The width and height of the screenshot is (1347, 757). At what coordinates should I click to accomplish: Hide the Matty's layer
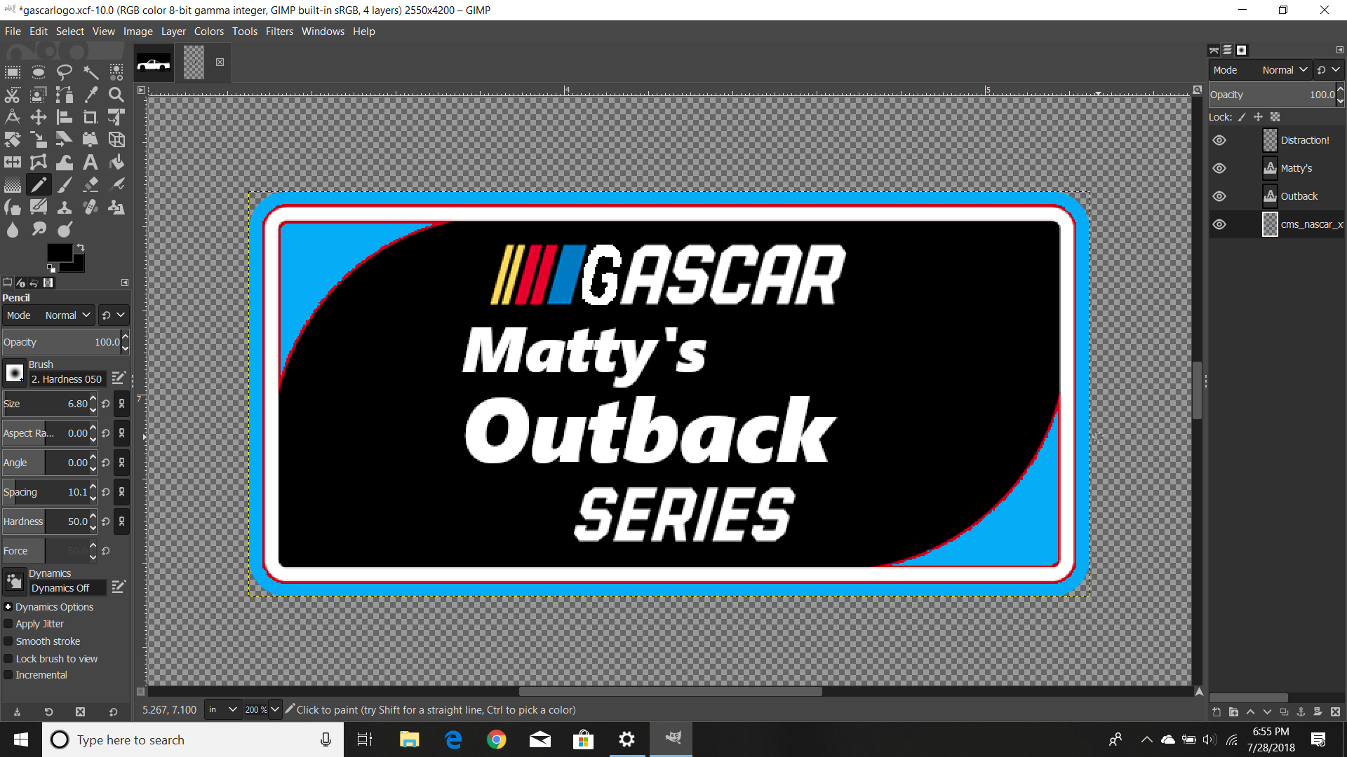(x=1219, y=168)
